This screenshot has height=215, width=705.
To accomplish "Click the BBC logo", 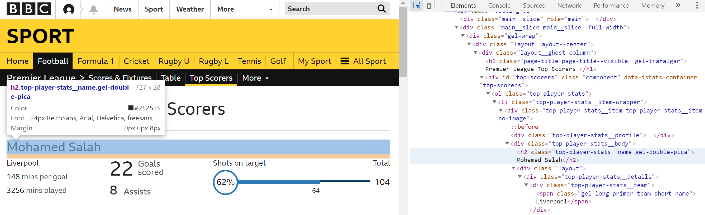I will coord(28,9).
